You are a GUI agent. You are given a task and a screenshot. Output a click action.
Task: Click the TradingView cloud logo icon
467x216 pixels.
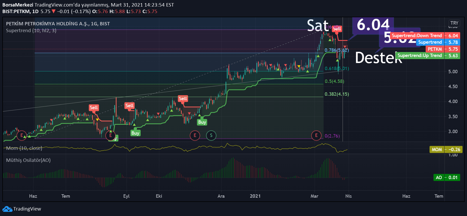[7, 209]
